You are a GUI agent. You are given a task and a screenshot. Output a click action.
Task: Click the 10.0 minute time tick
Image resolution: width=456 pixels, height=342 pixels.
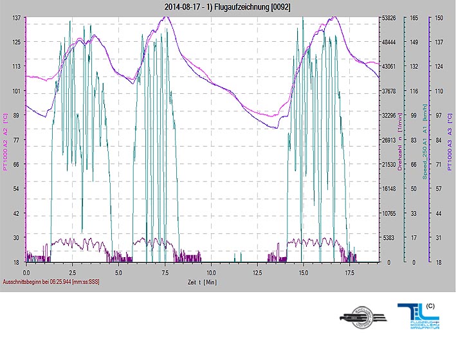[210, 273]
